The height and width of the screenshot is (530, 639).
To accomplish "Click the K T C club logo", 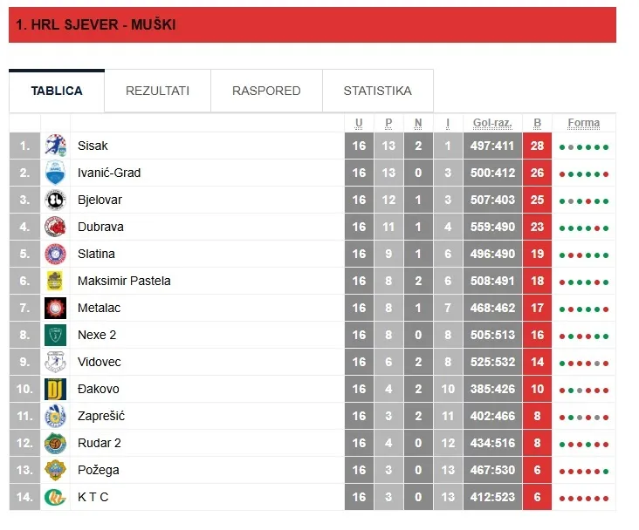I will 55,497.
